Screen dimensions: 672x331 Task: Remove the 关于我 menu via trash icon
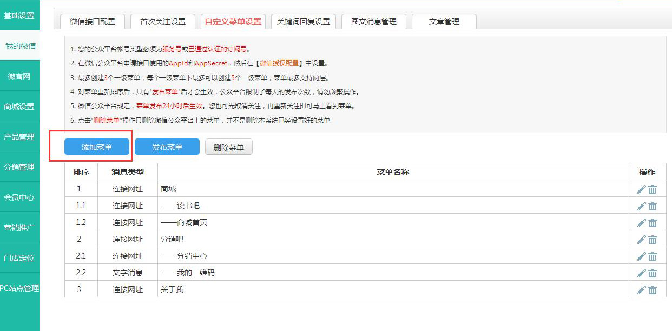click(653, 290)
